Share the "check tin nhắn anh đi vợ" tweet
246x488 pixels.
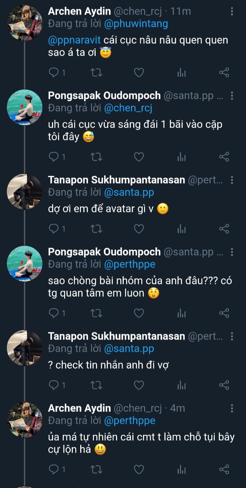coord(224,385)
